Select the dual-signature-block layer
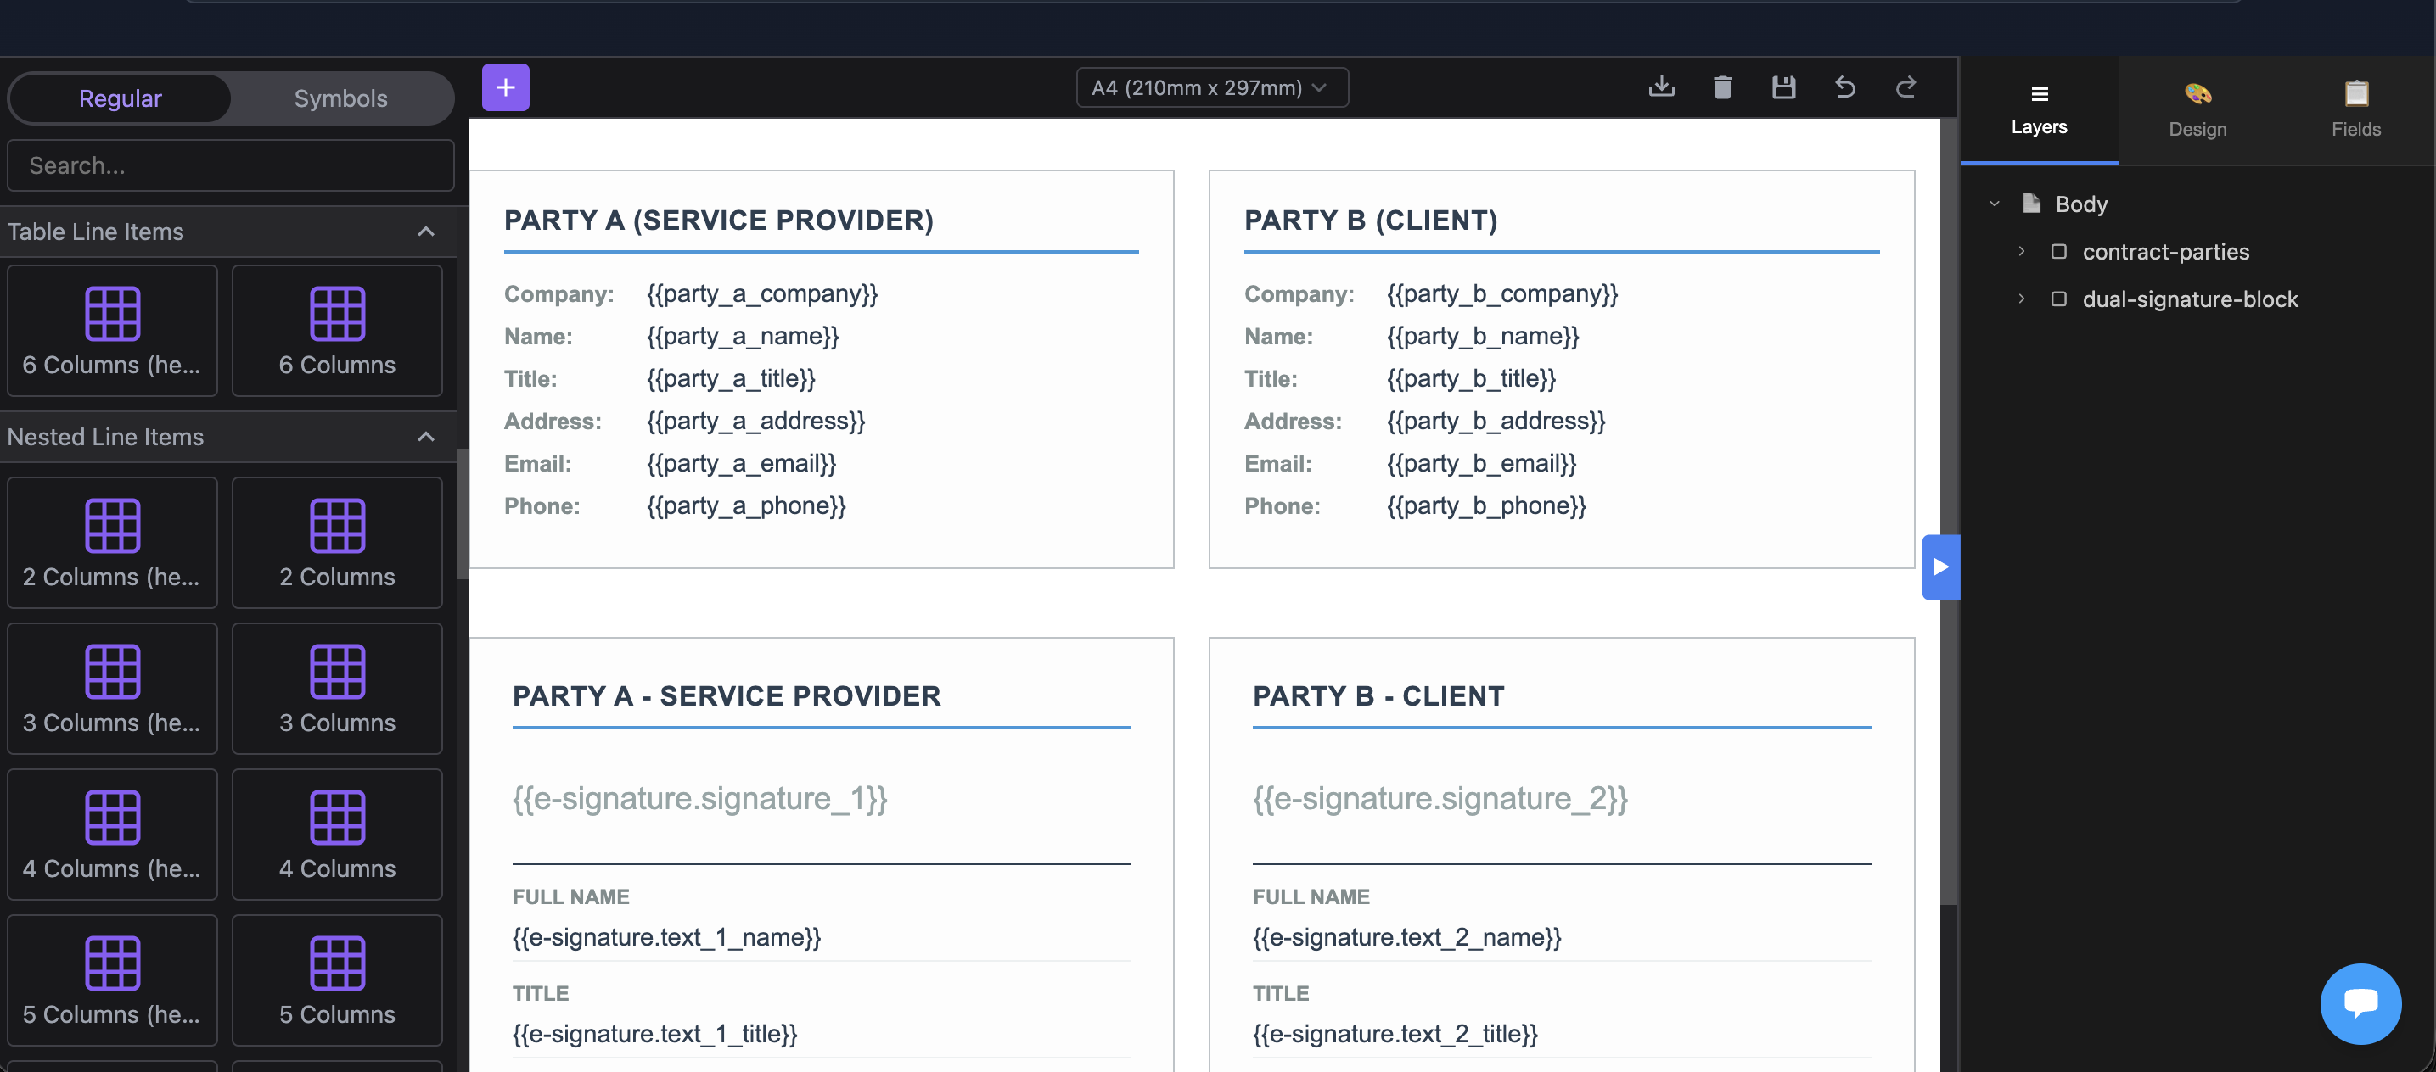The height and width of the screenshot is (1072, 2436). [x=2189, y=299]
